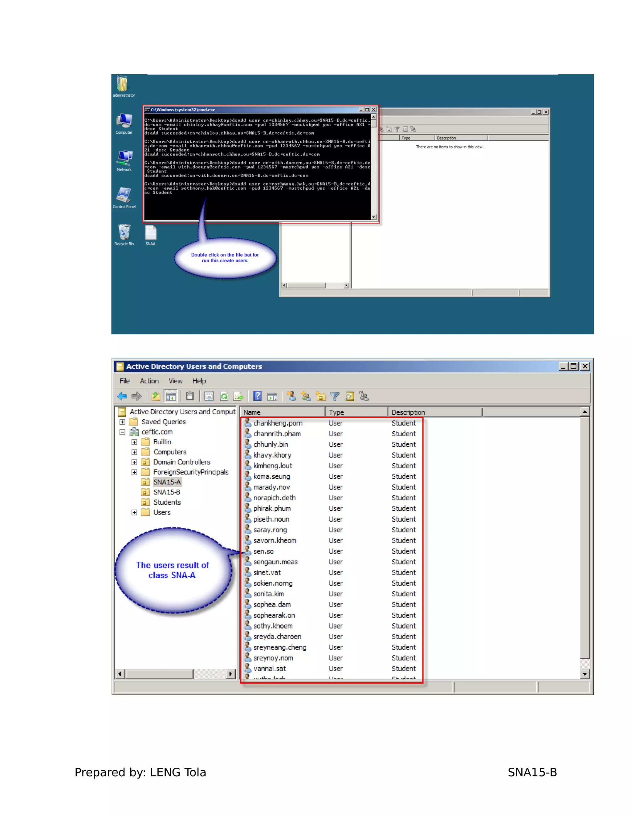Image resolution: width=631 pixels, height=816 pixels.
Task: Open the Action menu
Action: click(x=149, y=381)
